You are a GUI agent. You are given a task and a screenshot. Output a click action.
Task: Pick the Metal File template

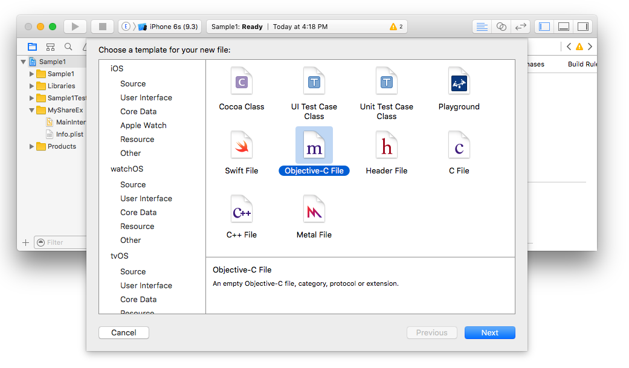pyautogui.click(x=314, y=210)
